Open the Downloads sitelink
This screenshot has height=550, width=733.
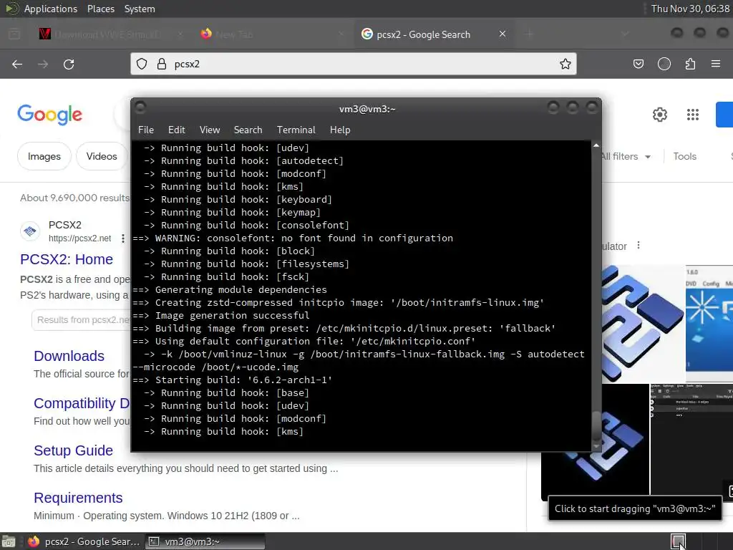(69, 357)
